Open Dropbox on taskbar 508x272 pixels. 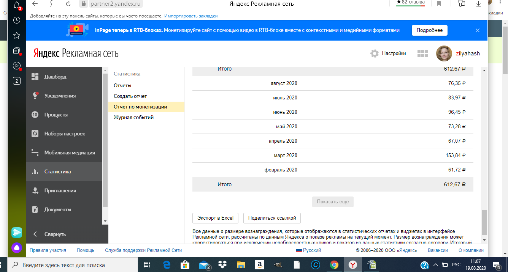tap(222, 265)
